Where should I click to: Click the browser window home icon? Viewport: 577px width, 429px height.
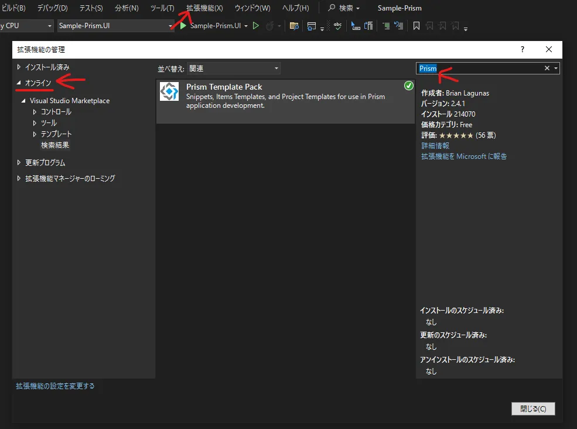tap(311, 26)
